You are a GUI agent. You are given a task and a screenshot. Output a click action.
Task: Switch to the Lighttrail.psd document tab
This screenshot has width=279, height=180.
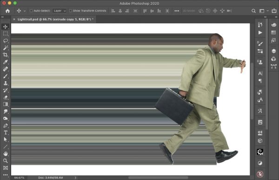pyautogui.click(x=55, y=19)
